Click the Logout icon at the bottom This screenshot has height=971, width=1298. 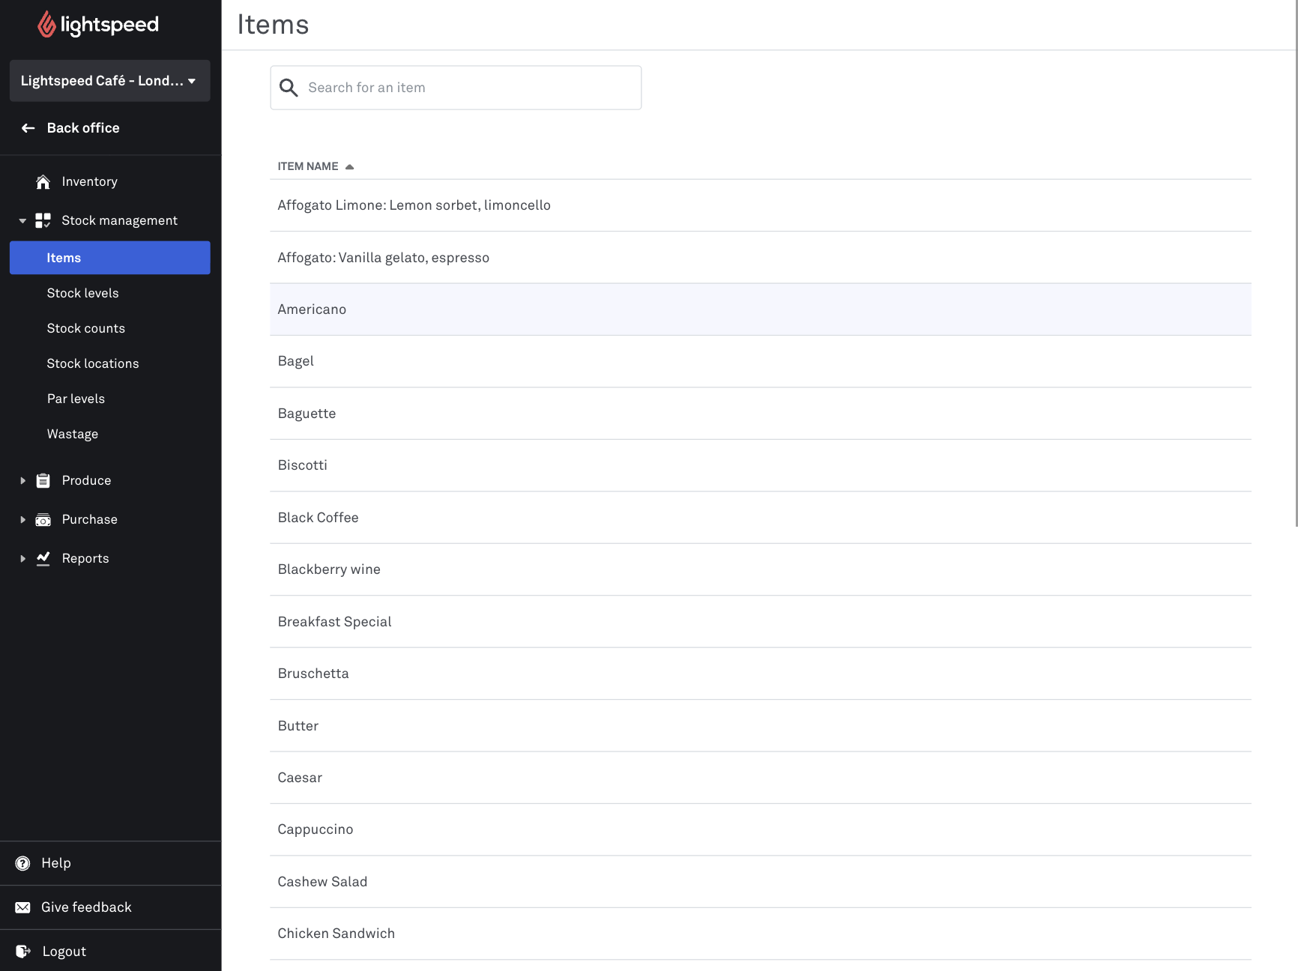click(22, 951)
